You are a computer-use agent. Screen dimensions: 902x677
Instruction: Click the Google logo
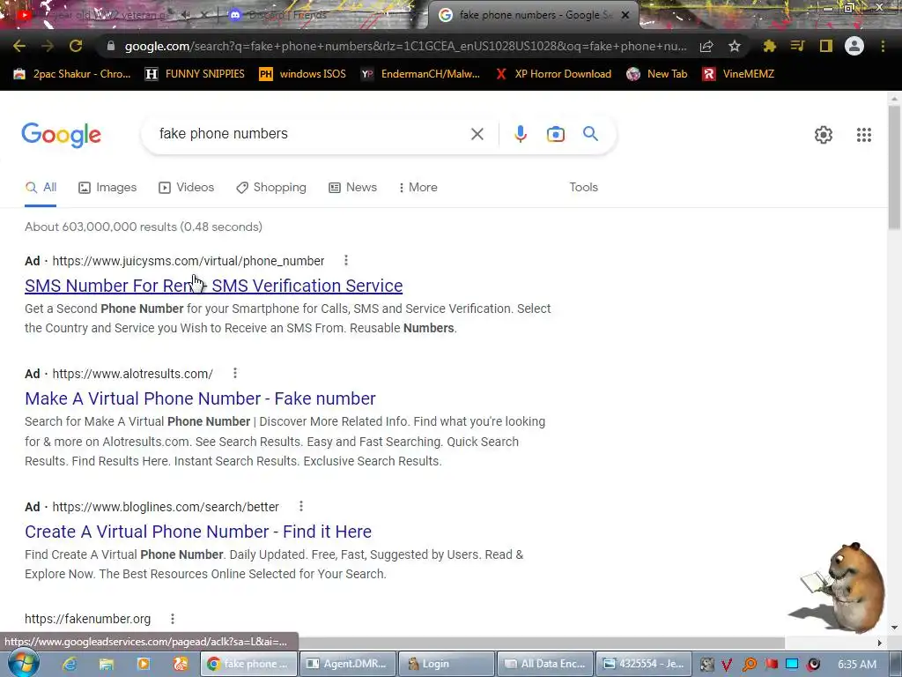(61, 135)
